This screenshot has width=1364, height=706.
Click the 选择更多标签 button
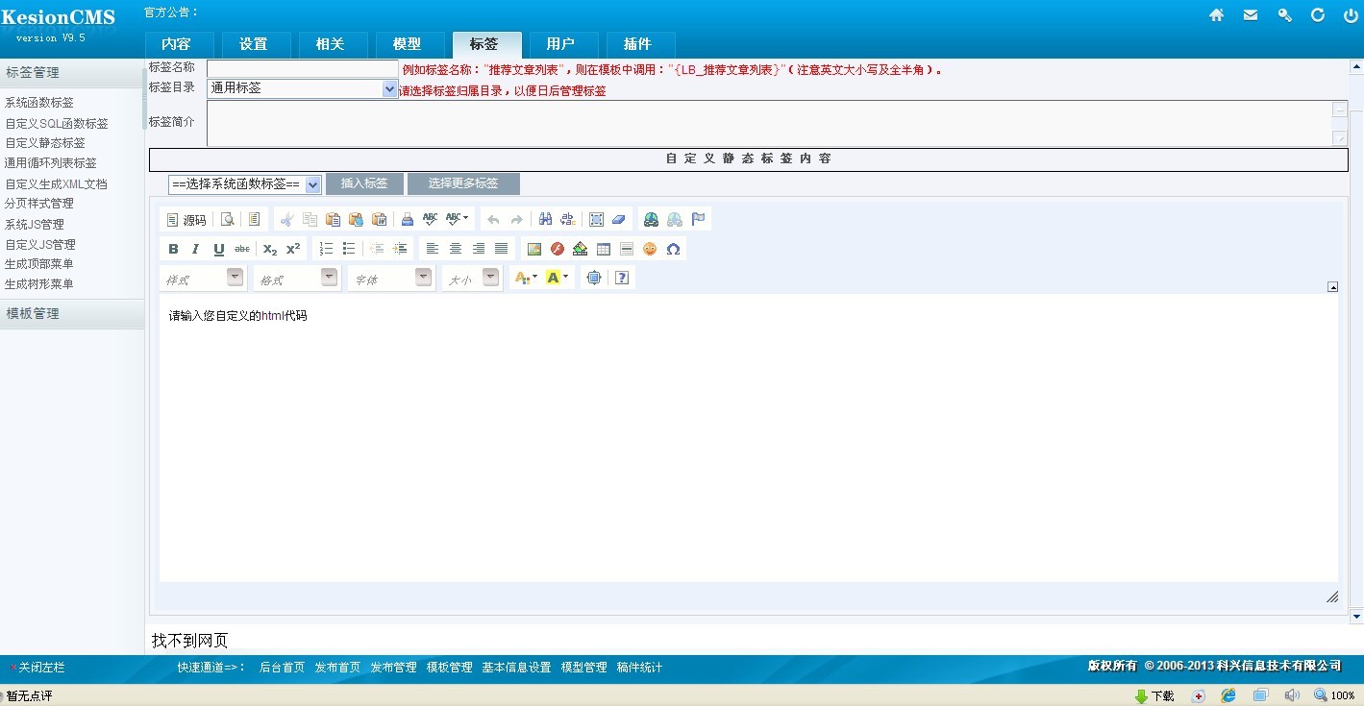tap(463, 183)
